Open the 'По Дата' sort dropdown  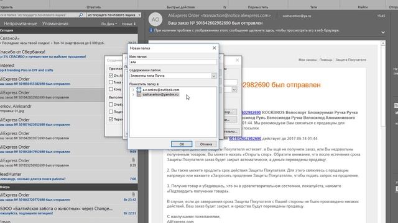(109, 24)
